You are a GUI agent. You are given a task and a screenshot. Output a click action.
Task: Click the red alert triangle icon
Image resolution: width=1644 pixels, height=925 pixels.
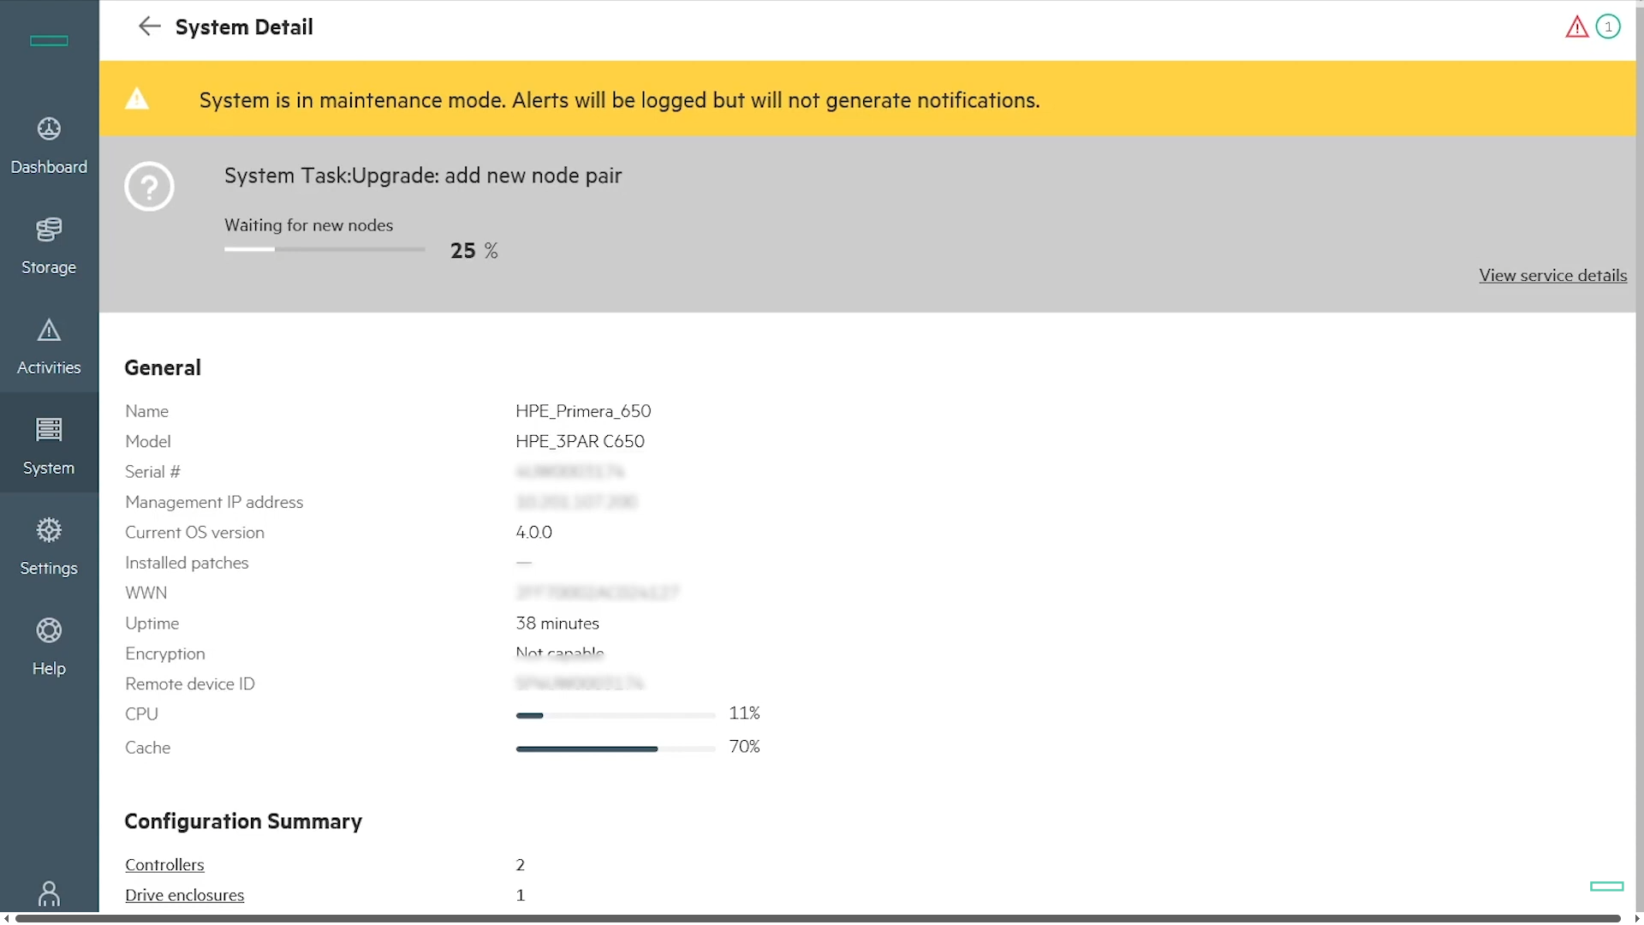pyautogui.click(x=1576, y=27)
